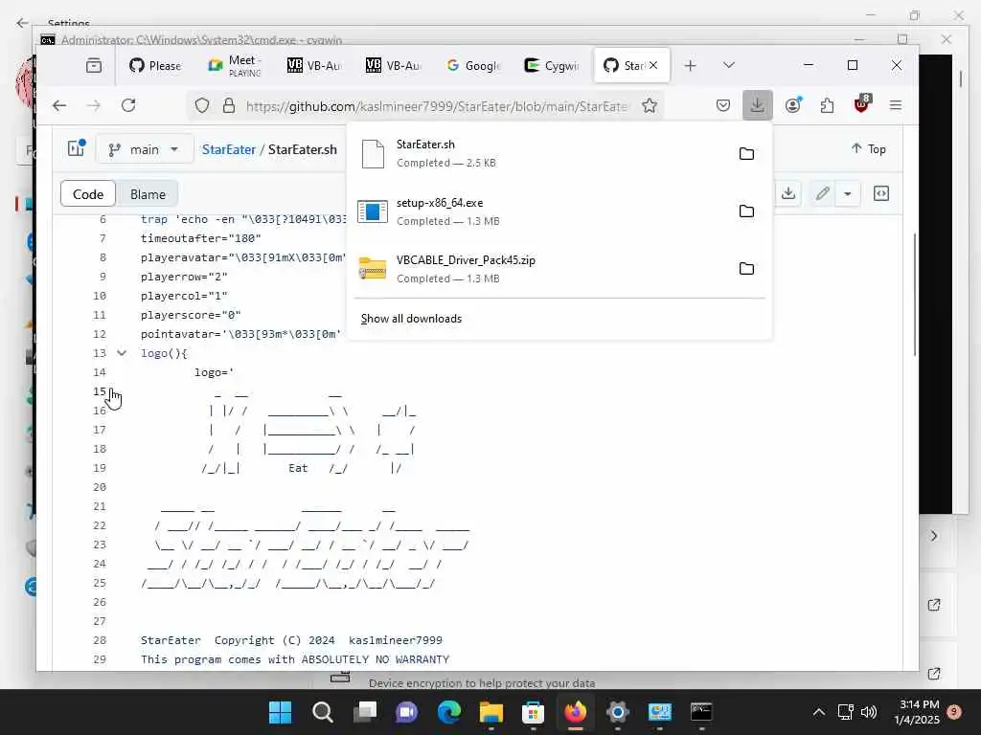Open a new browser tab
Image resolution: width=981 pixels, height=735 pixels.
(690, 66)
